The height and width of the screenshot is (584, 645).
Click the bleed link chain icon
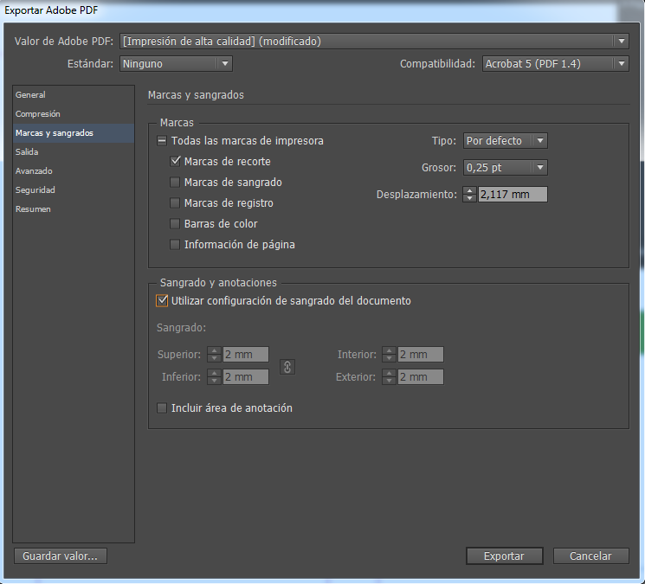[287, 367]
